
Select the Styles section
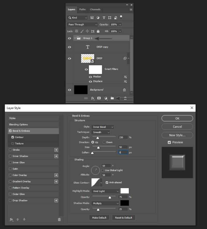coord(33,118)
